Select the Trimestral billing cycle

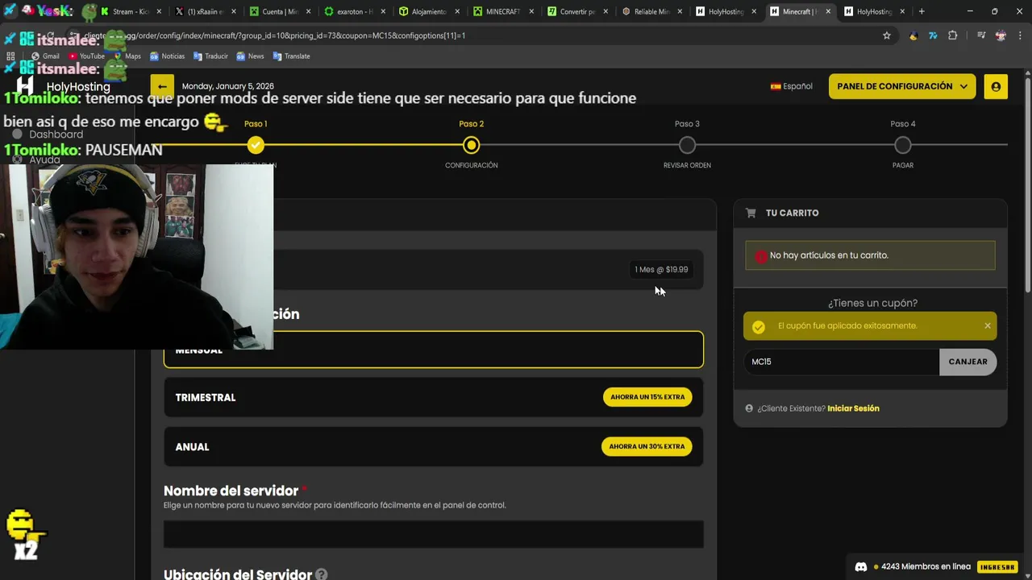point(434,397)
